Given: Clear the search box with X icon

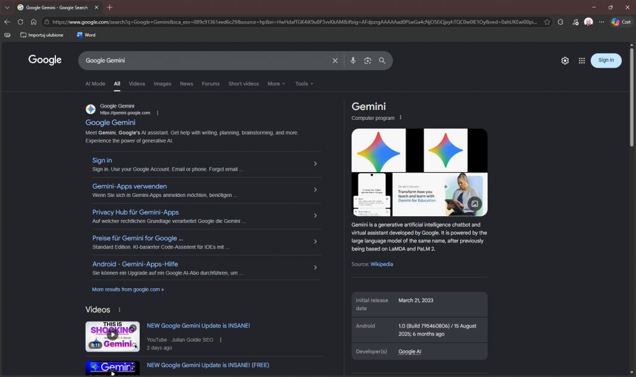Looking at the screenshot, I should pyautogui.click(x=335, y=61).
